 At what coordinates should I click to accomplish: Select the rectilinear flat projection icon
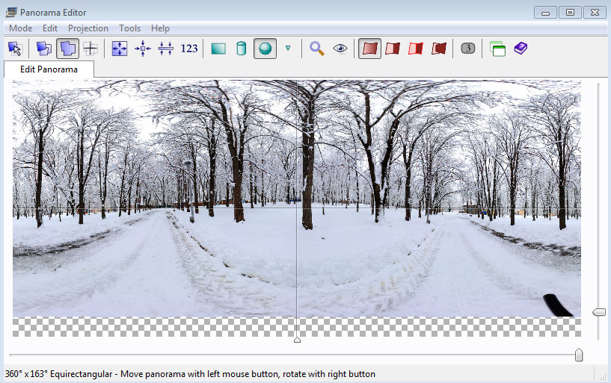pos(218,49)
